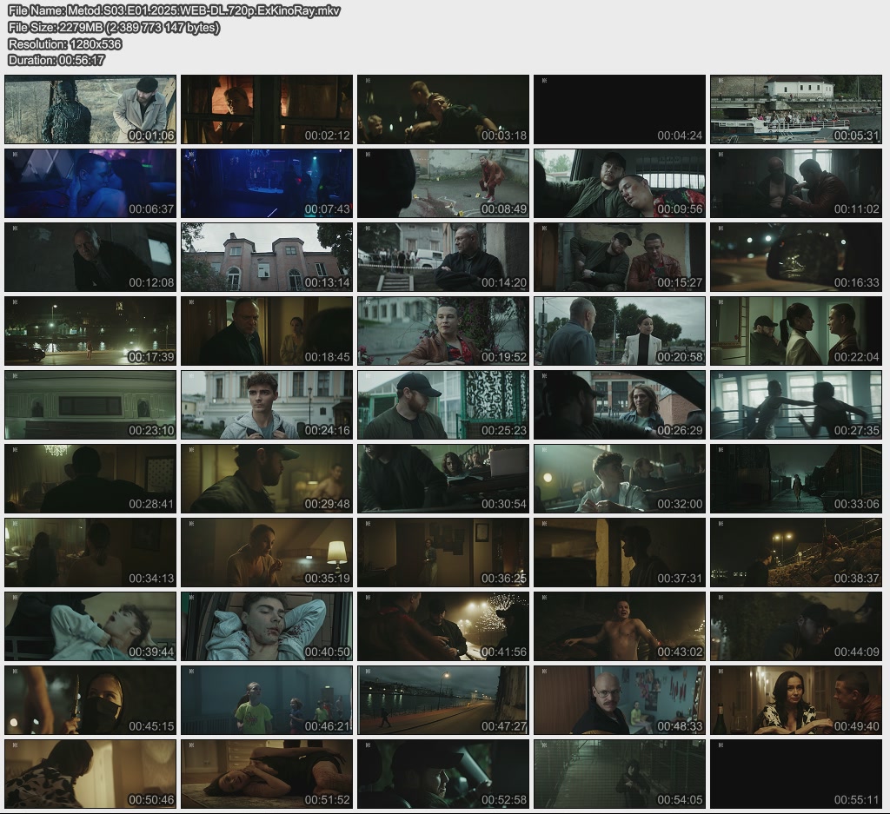Select the young man frame at 00:24:16
This screenshot has height=814, width=890.
(267, 405)
